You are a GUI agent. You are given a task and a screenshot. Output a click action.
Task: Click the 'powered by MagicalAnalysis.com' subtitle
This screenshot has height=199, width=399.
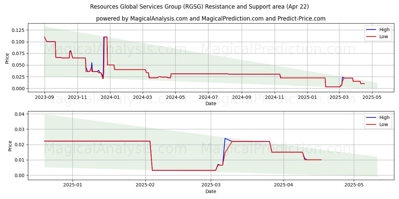(x=211, y=19)
